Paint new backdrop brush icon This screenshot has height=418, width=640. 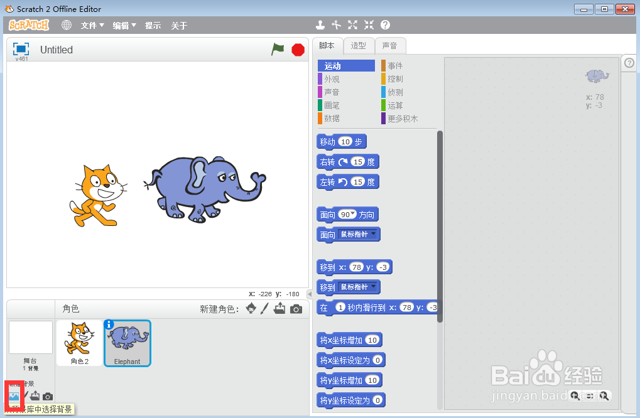click(26, 395)
